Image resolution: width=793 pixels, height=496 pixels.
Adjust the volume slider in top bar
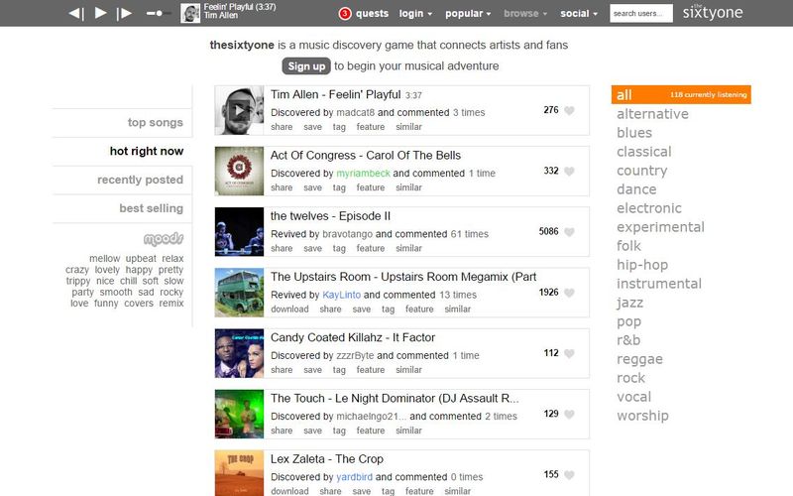click(x=158, y=13)
